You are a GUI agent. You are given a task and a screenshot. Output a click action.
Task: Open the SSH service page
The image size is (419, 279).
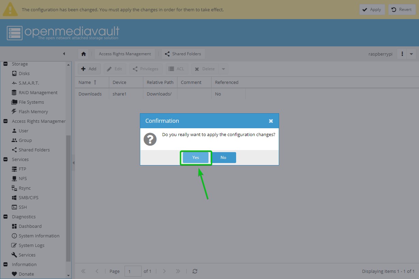point(23,207)
